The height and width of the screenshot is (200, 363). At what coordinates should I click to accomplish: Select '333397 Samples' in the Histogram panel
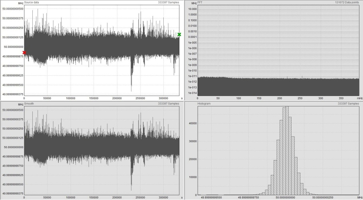point(348,104)
